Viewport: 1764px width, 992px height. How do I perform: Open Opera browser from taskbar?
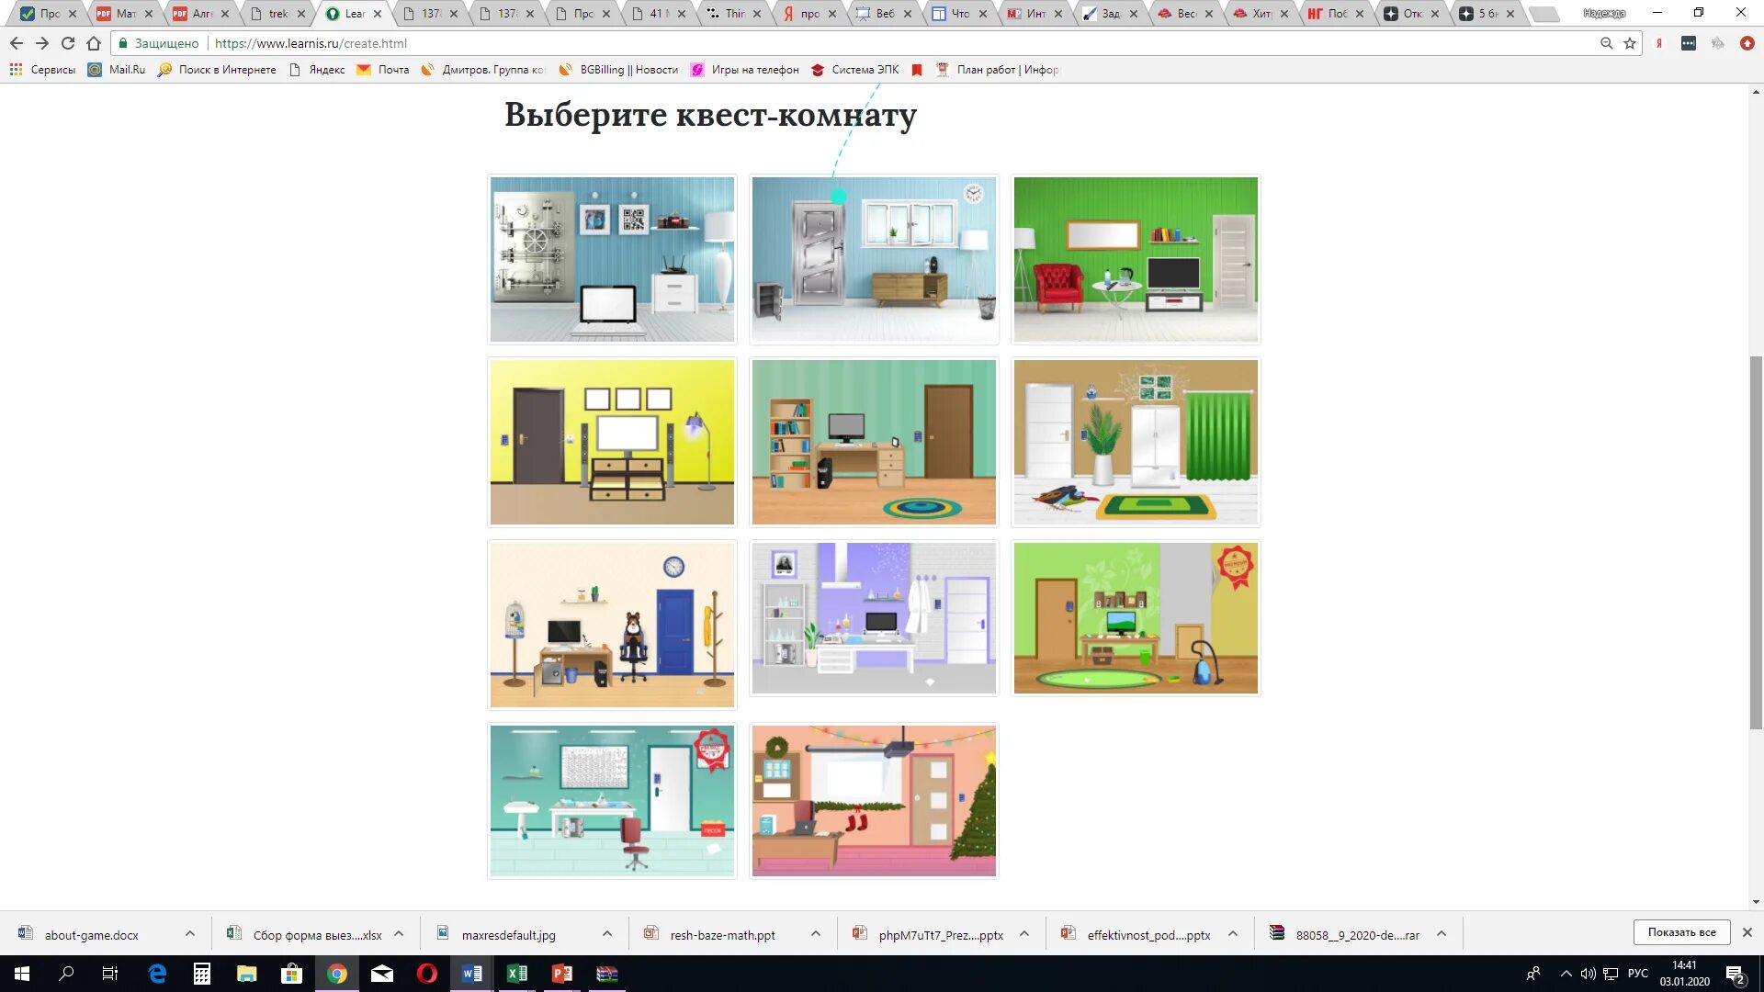(427, 974)
